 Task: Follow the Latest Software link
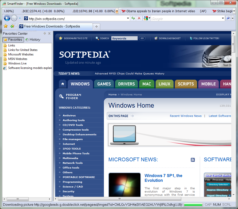coord(220,116)
